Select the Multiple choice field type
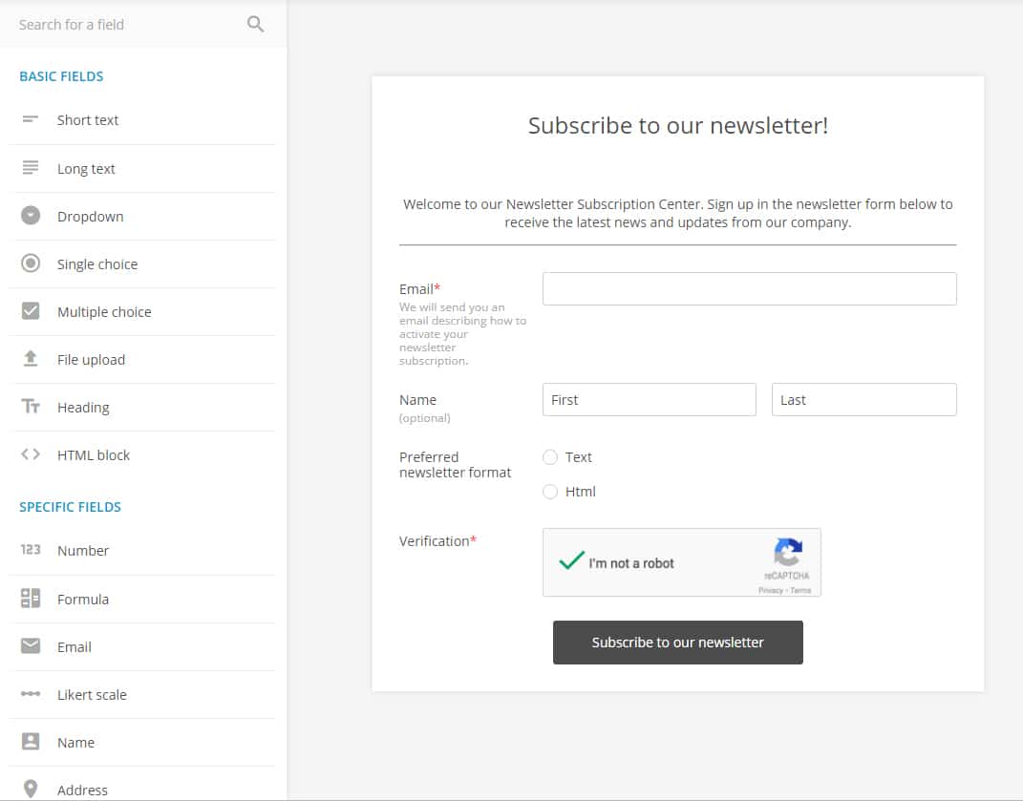 105,311
